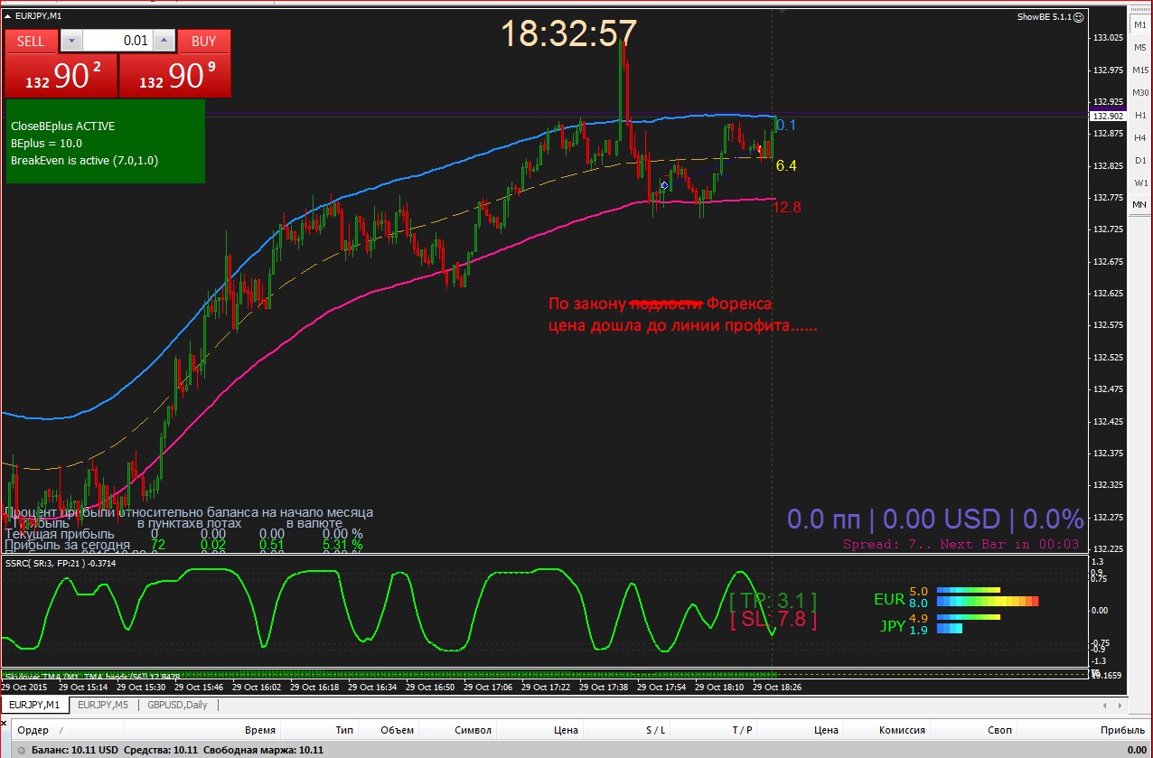This screenshot has width=1153, height=758.
Task: Click the Текущая прибыль row
Action: [x=184, y=534]
